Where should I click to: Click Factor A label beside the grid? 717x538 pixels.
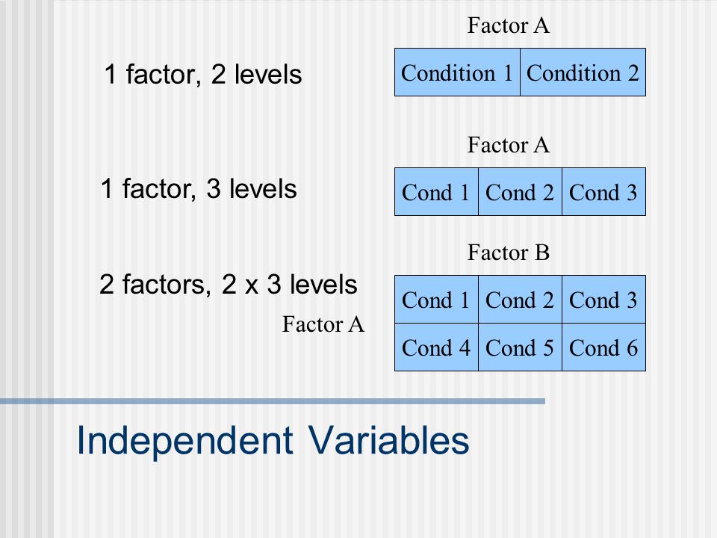pos(323,324)
